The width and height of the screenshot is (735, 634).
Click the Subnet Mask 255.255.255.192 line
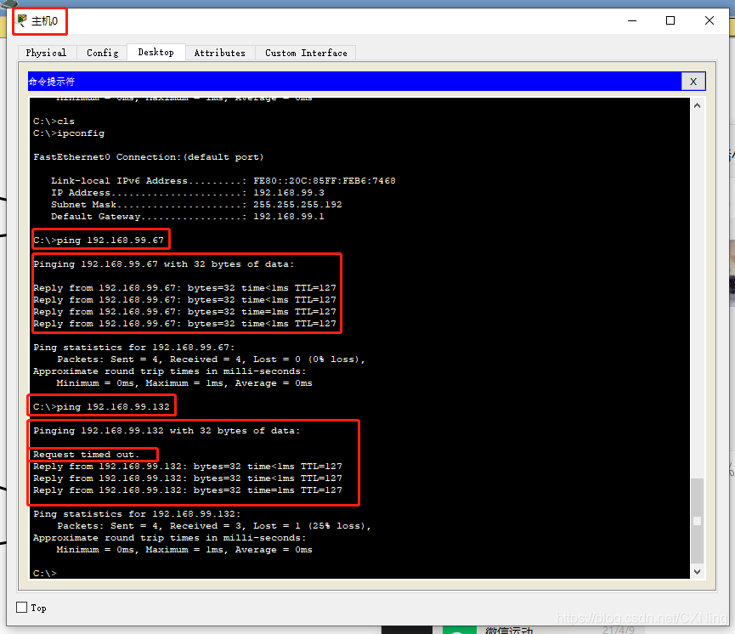196,205
